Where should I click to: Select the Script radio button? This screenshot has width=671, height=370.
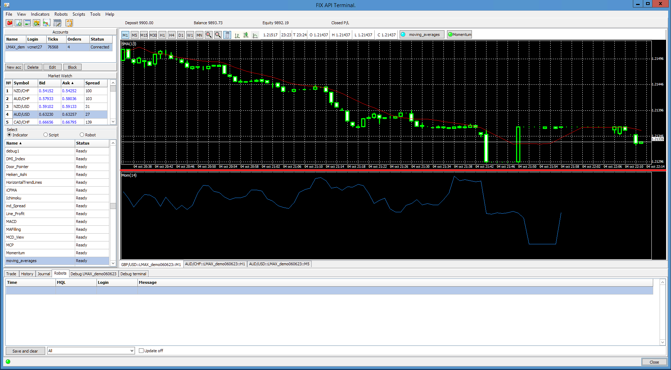(46, 135)
